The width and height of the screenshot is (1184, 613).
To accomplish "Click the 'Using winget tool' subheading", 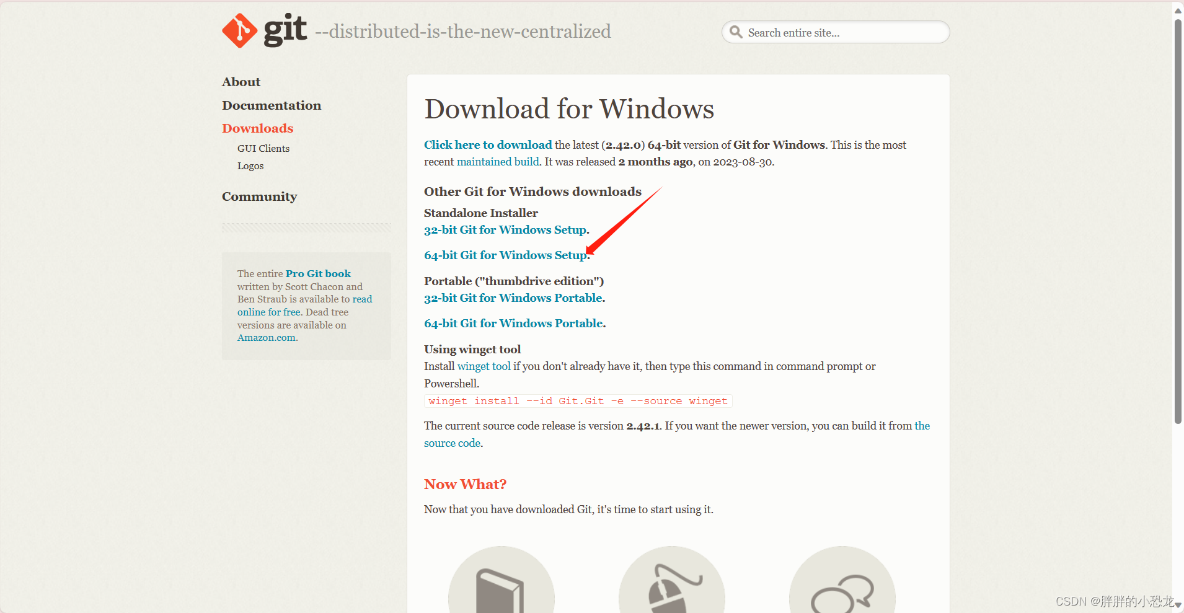I will [472, 350].
